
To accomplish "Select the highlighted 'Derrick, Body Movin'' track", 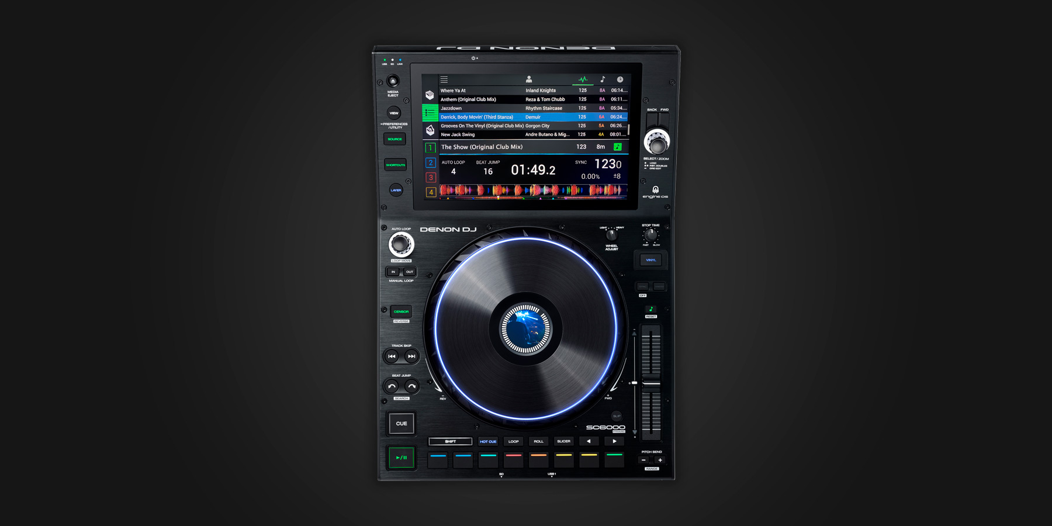I will coord(534,117).
